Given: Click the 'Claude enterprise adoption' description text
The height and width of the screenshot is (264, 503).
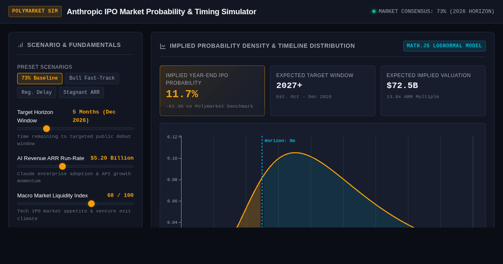Looking at the screenshot, I should [74, 177].
